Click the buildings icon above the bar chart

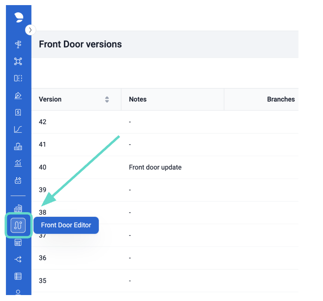[x=18, y=147]
